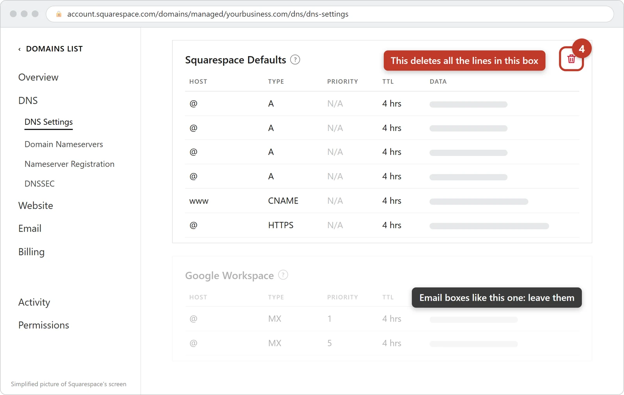
Task: Click the data value of HTTPS row
Action: (489, 226)
